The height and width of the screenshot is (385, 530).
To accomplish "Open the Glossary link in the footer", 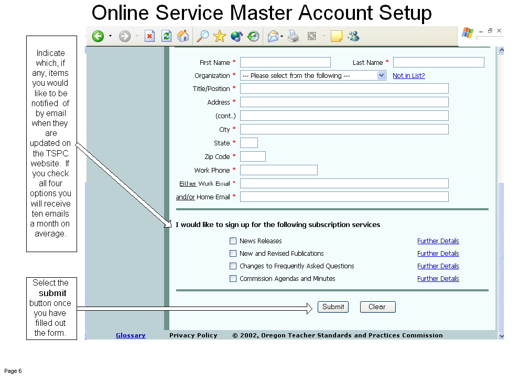I will (131, 335).
